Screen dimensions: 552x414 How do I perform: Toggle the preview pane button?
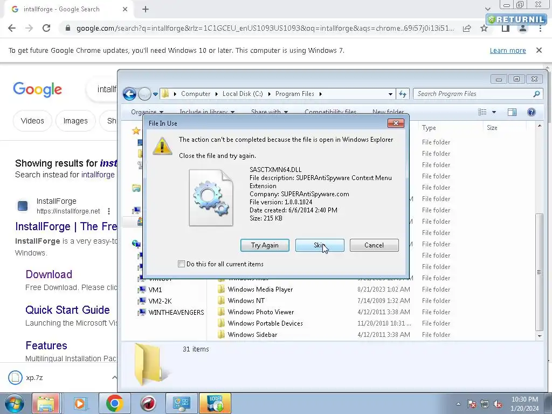click(x=512, y=112)
